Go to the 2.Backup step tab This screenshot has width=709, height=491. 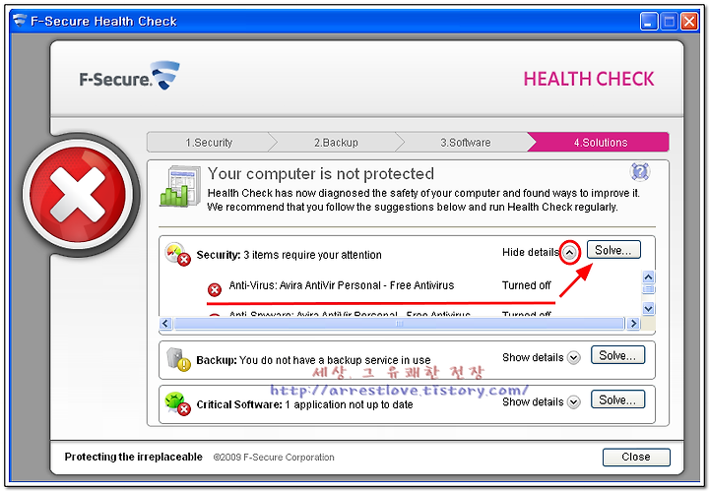[336, 143]
